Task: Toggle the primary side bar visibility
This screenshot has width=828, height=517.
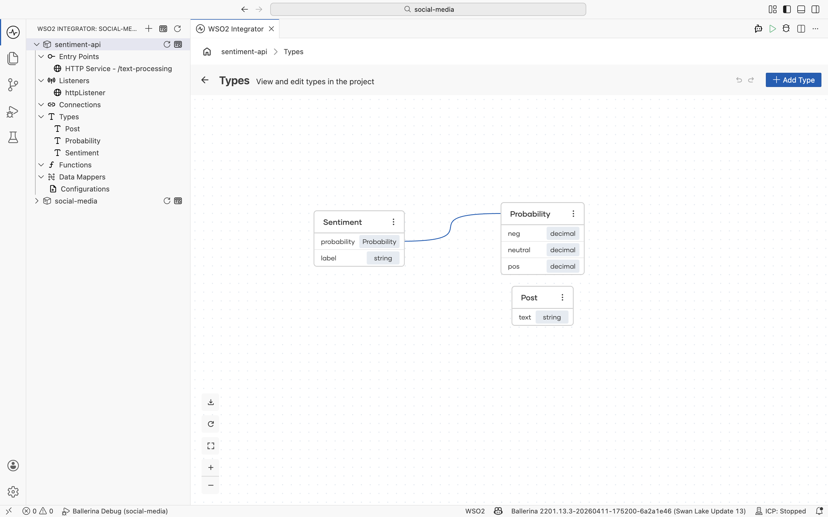Action: [787, 9]
